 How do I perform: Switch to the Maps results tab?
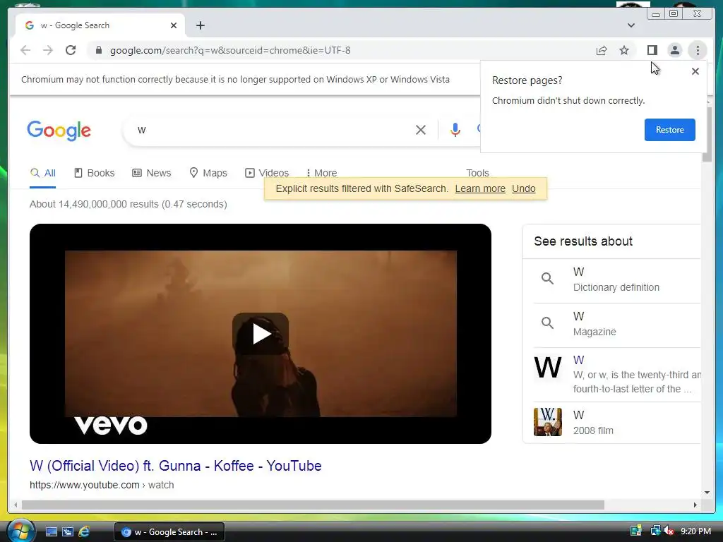(208, 173)
